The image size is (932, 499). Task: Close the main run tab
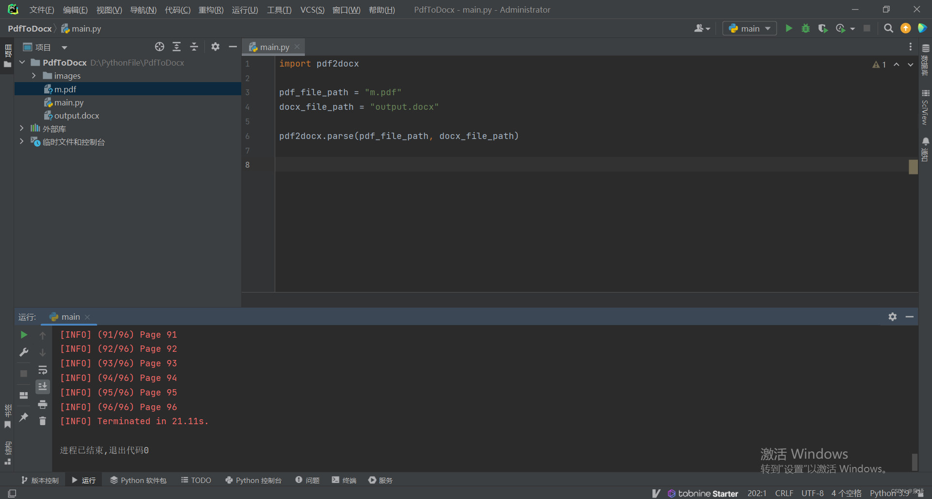(x=87, y=317)
